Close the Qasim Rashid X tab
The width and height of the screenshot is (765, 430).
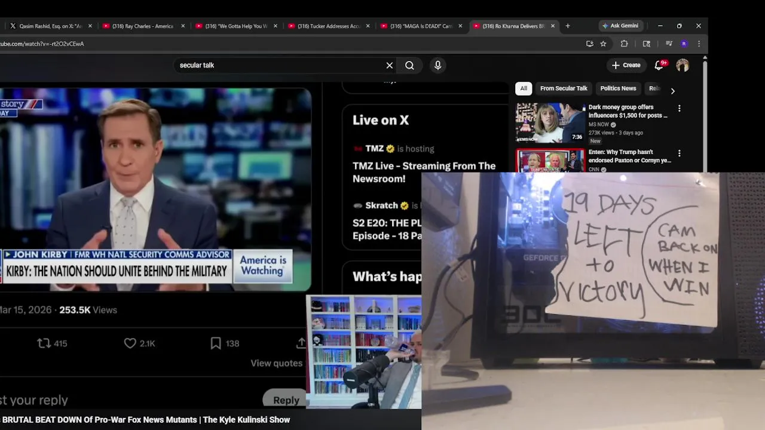90,26
